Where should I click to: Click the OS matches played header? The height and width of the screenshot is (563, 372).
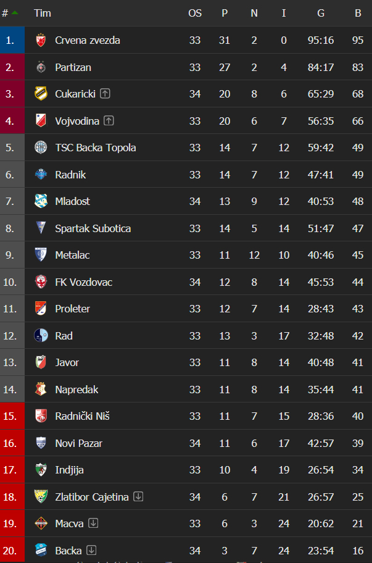195,14
